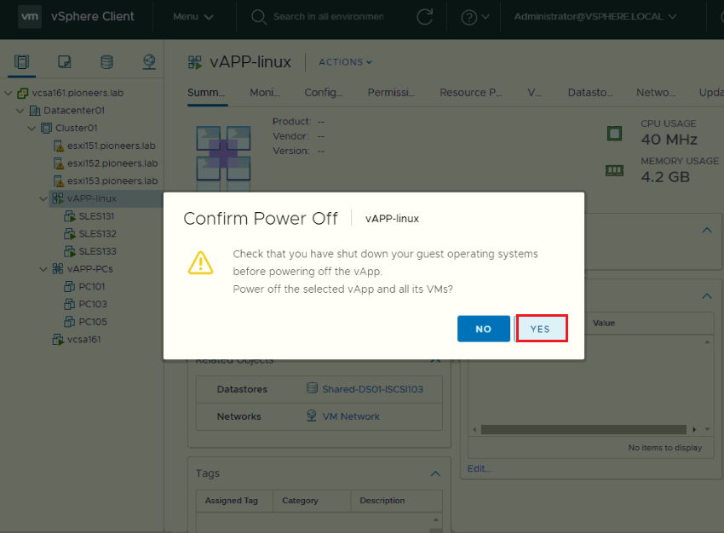Click the SLES131 VM icon
This screenshot has width=724, height=533.
70,216
